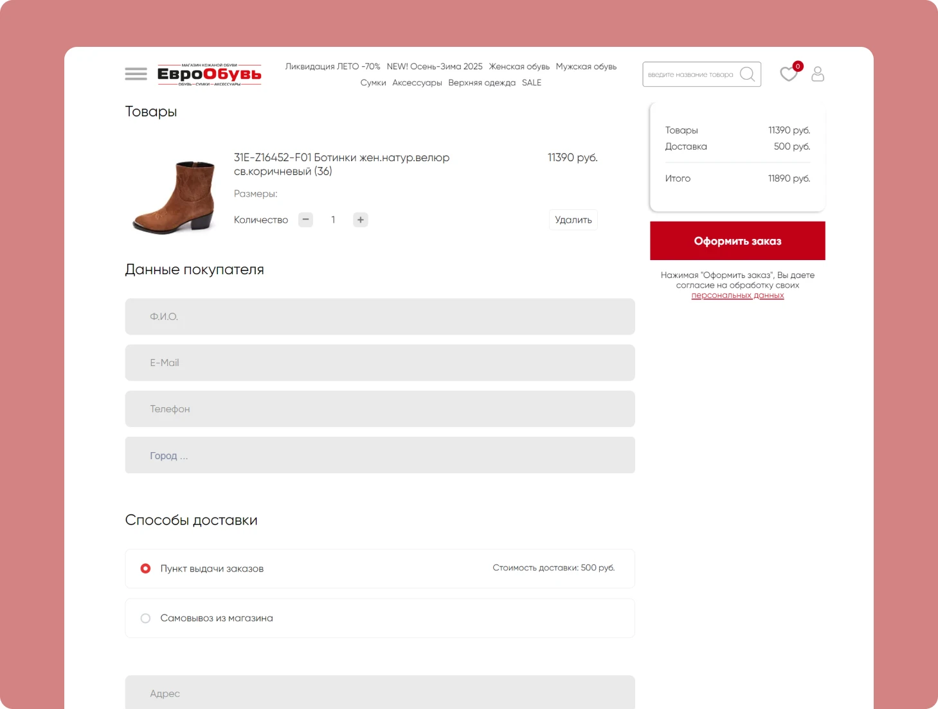Viewport: 938px width, 709px height.
Task: Click the brown boot product thumbnail
Action: 174,197
